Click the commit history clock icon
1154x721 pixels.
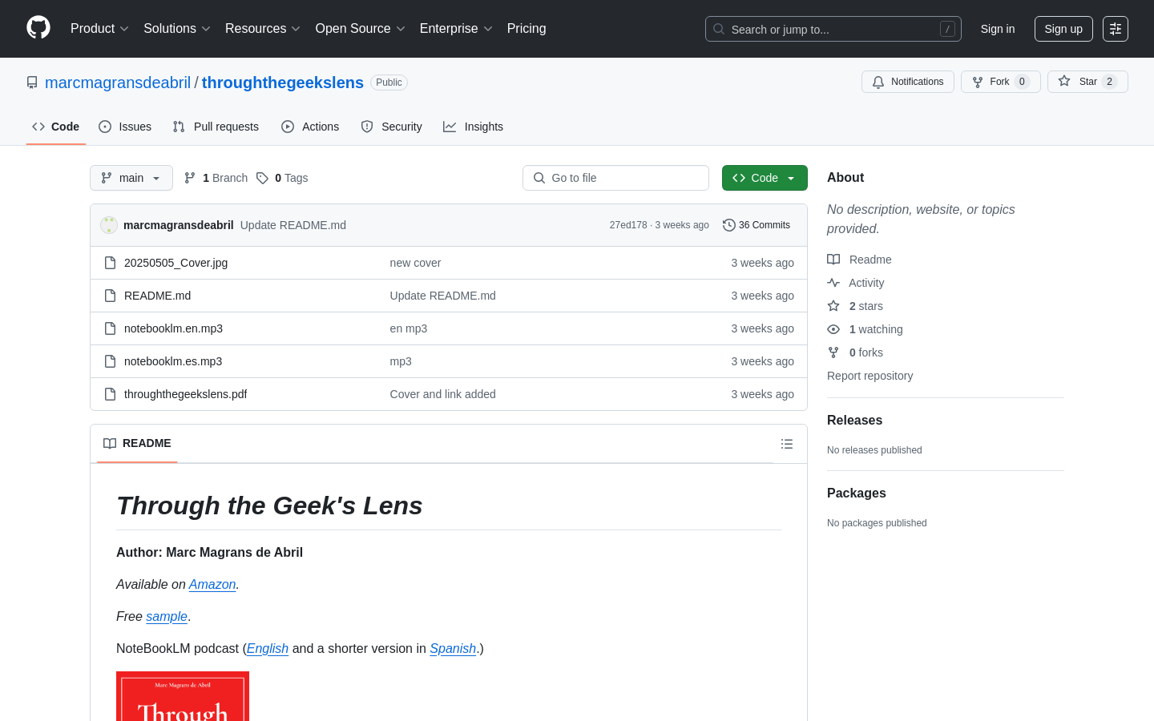[729, 225]
